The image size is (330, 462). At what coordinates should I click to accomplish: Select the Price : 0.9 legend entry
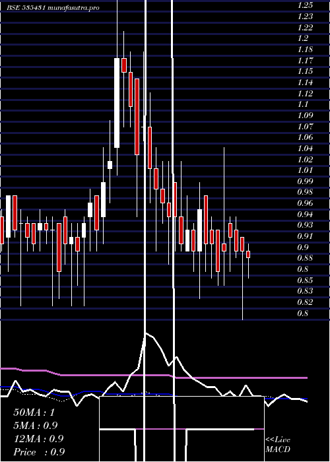click(39, 452)
